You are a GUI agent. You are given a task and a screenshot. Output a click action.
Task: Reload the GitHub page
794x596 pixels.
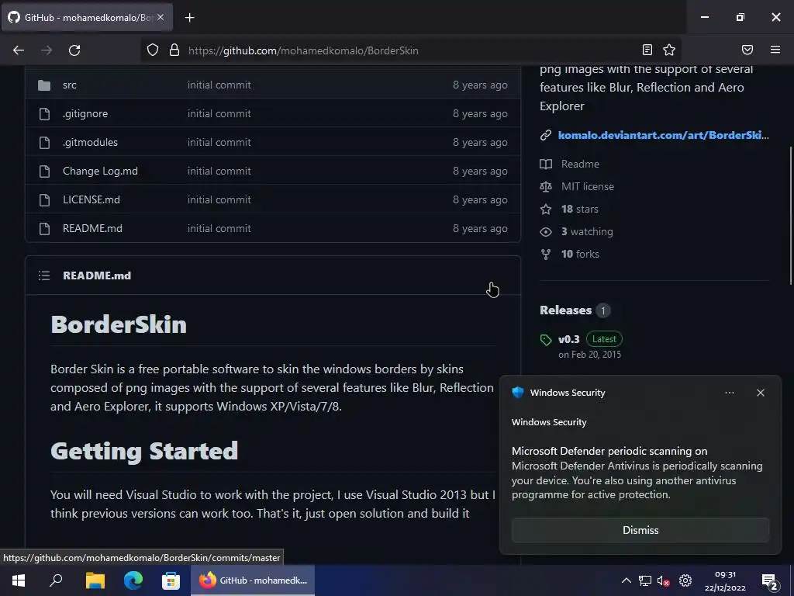click(x=74, y=50)
